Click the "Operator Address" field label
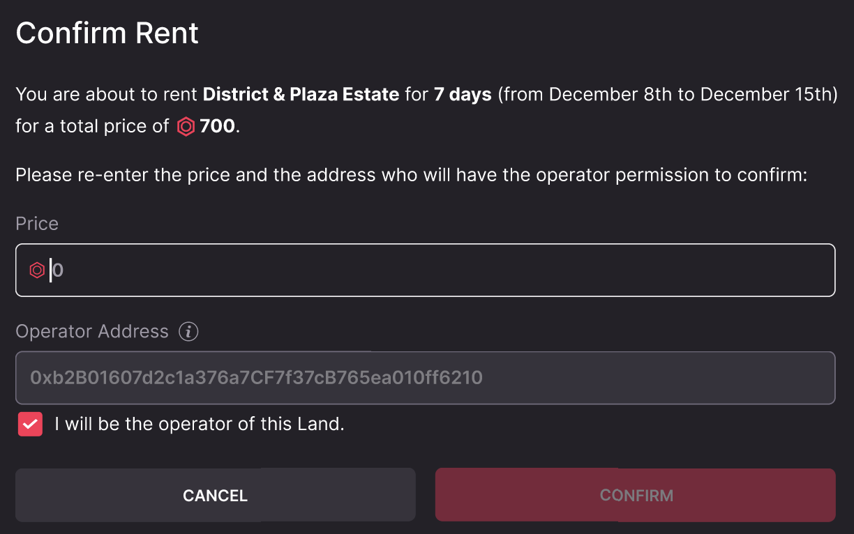The image size is (854, 534). tap(92, 332)
